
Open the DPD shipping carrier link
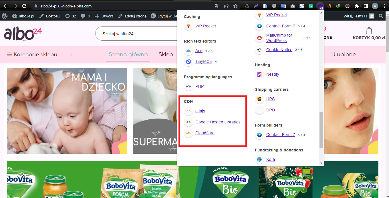pyautogui.click(x=271, y=110)
